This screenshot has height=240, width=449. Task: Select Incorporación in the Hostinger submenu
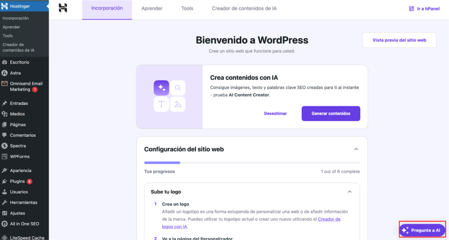(x=16, y=18)
